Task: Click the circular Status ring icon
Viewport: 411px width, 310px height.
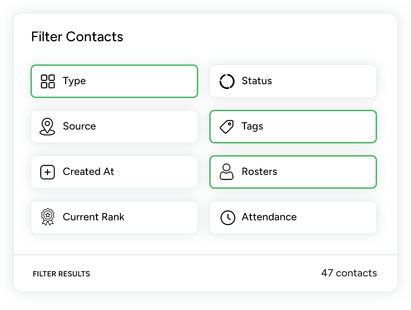Action: [x=227, y=81]
